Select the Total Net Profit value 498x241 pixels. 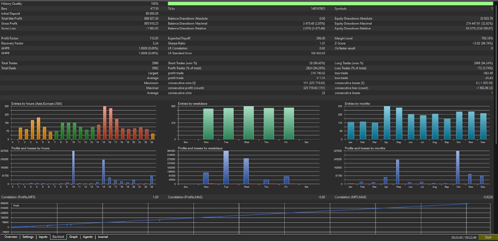click(x=151, y=19)
